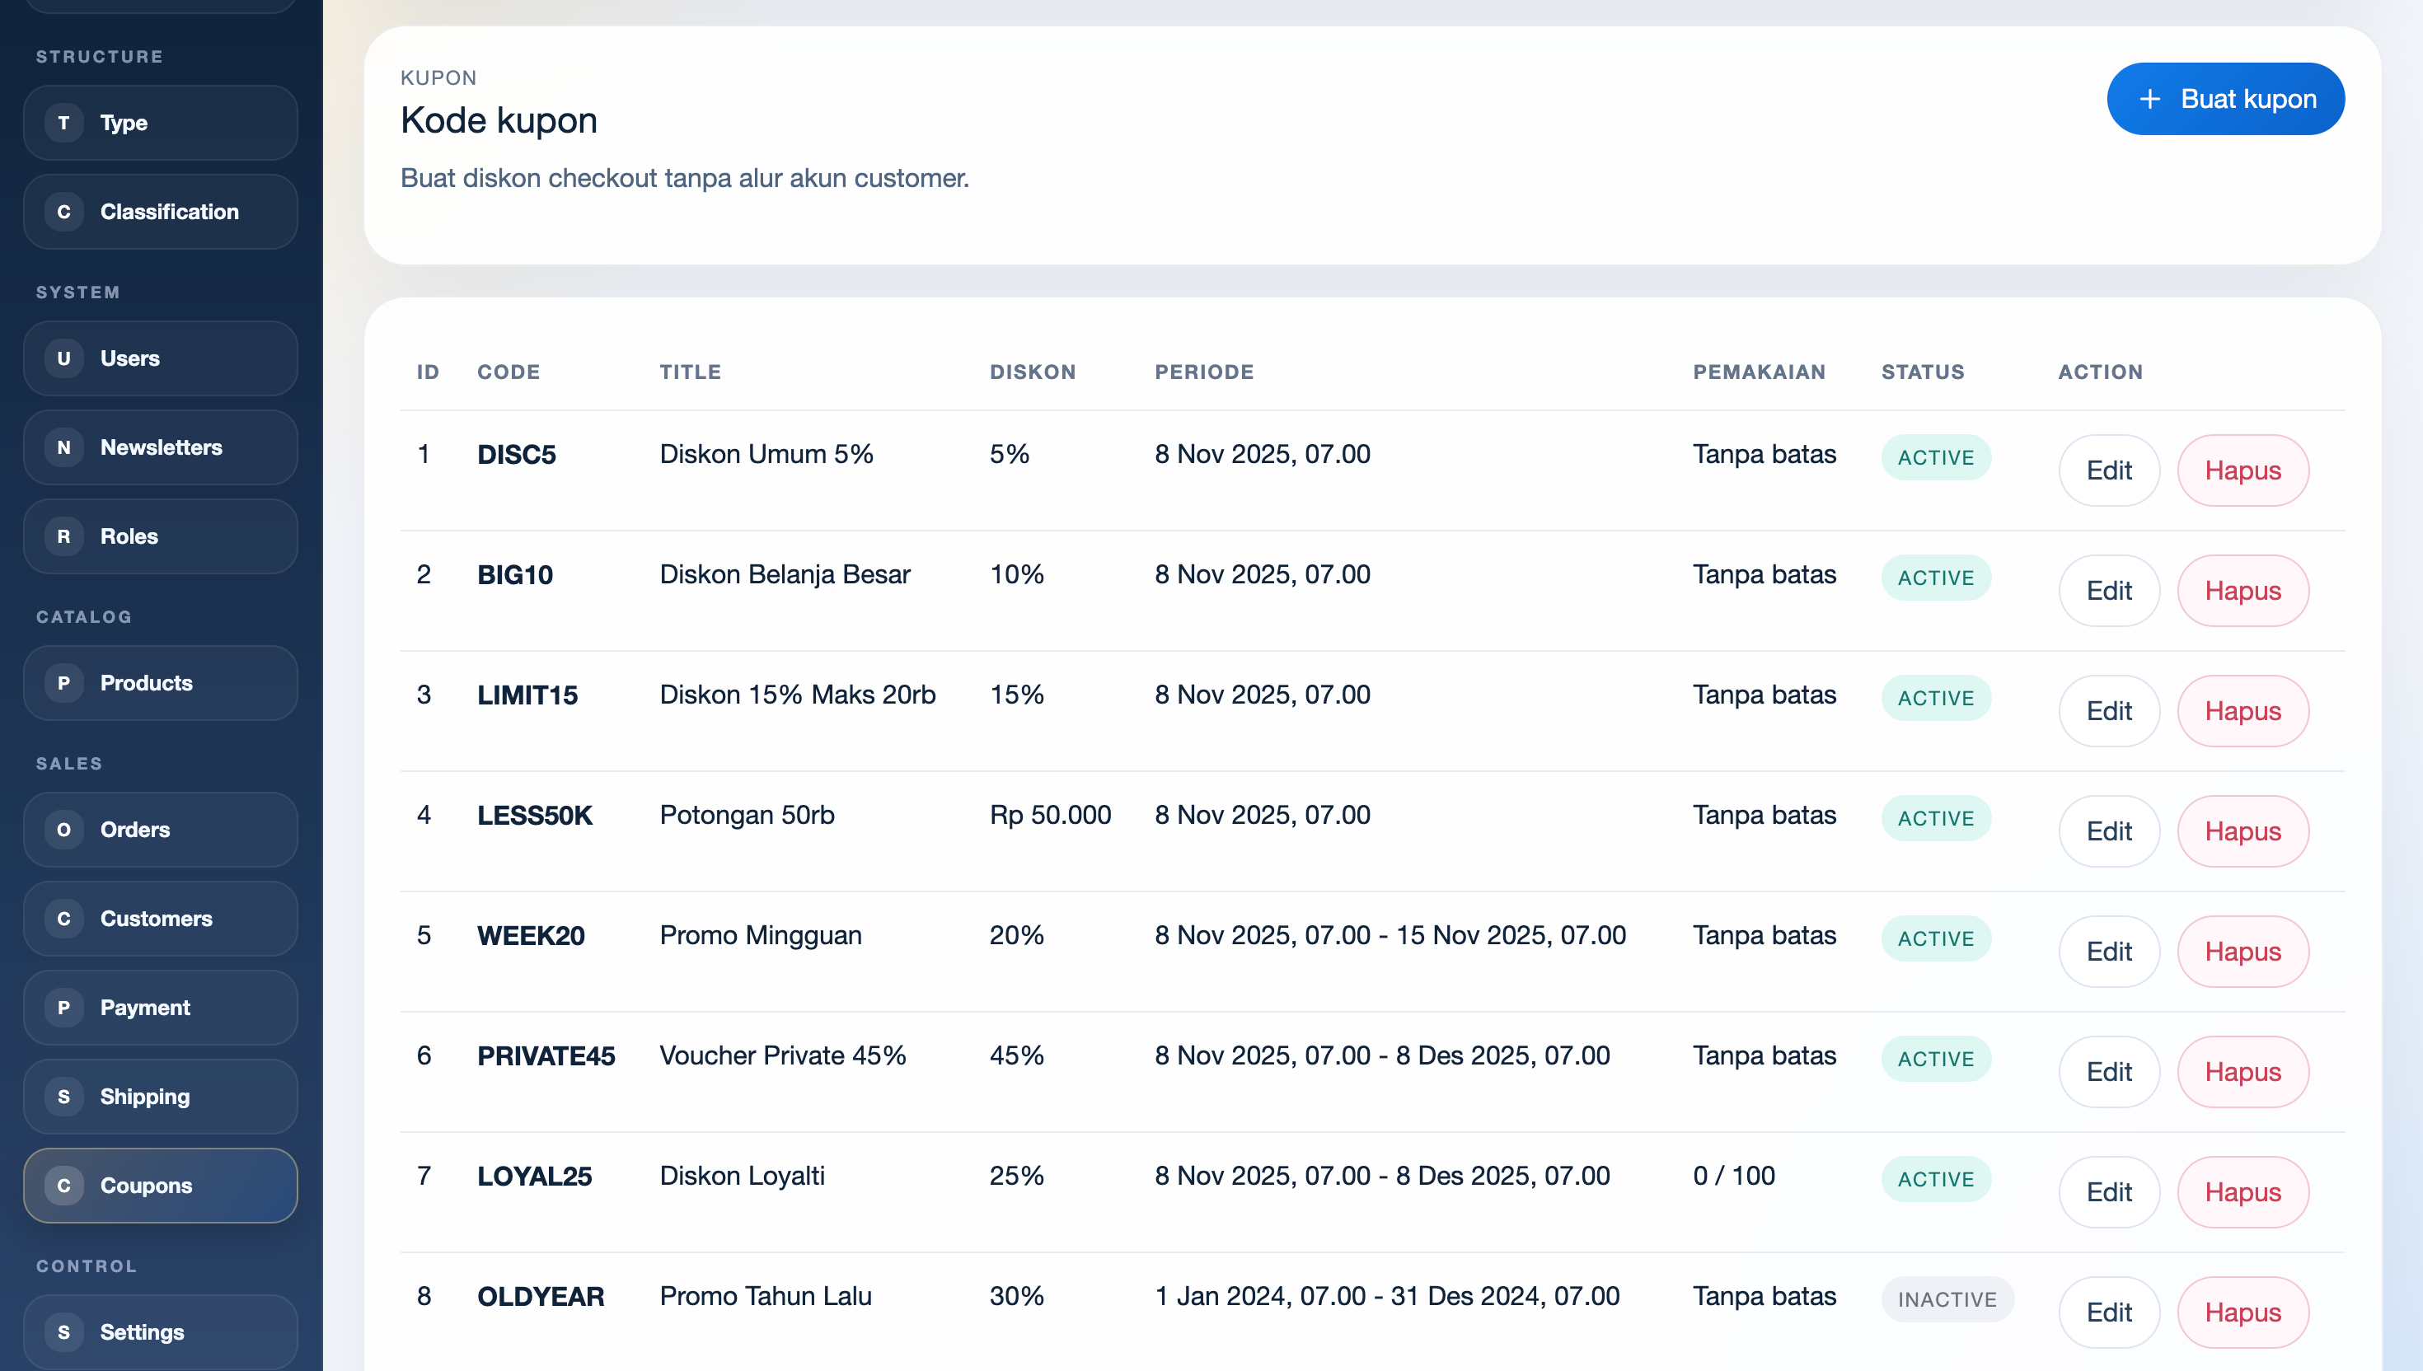Select the Coupons menu item
The width and height of the screenshot is (2423, 1371).
[x=160, y=1186]
